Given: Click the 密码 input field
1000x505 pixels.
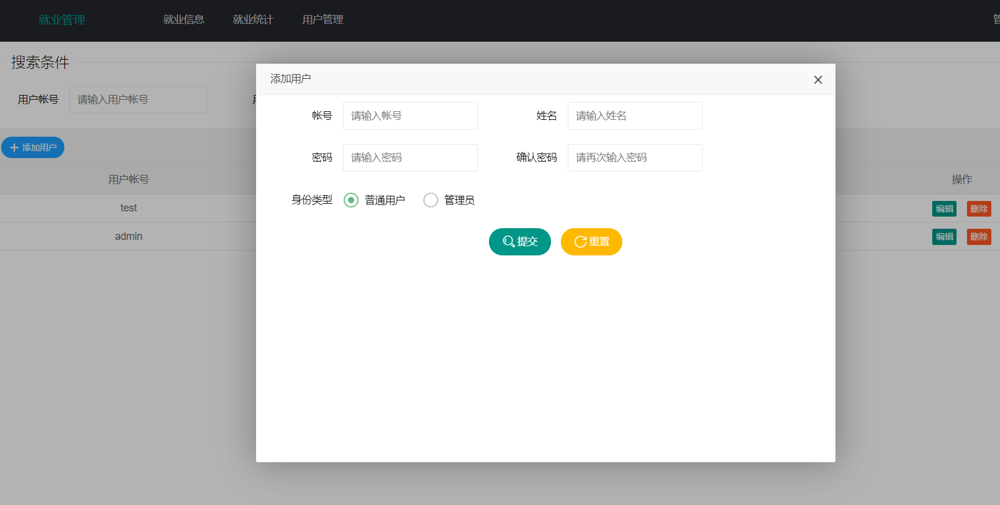Looking at the screenshot, I should pos(410,158).
